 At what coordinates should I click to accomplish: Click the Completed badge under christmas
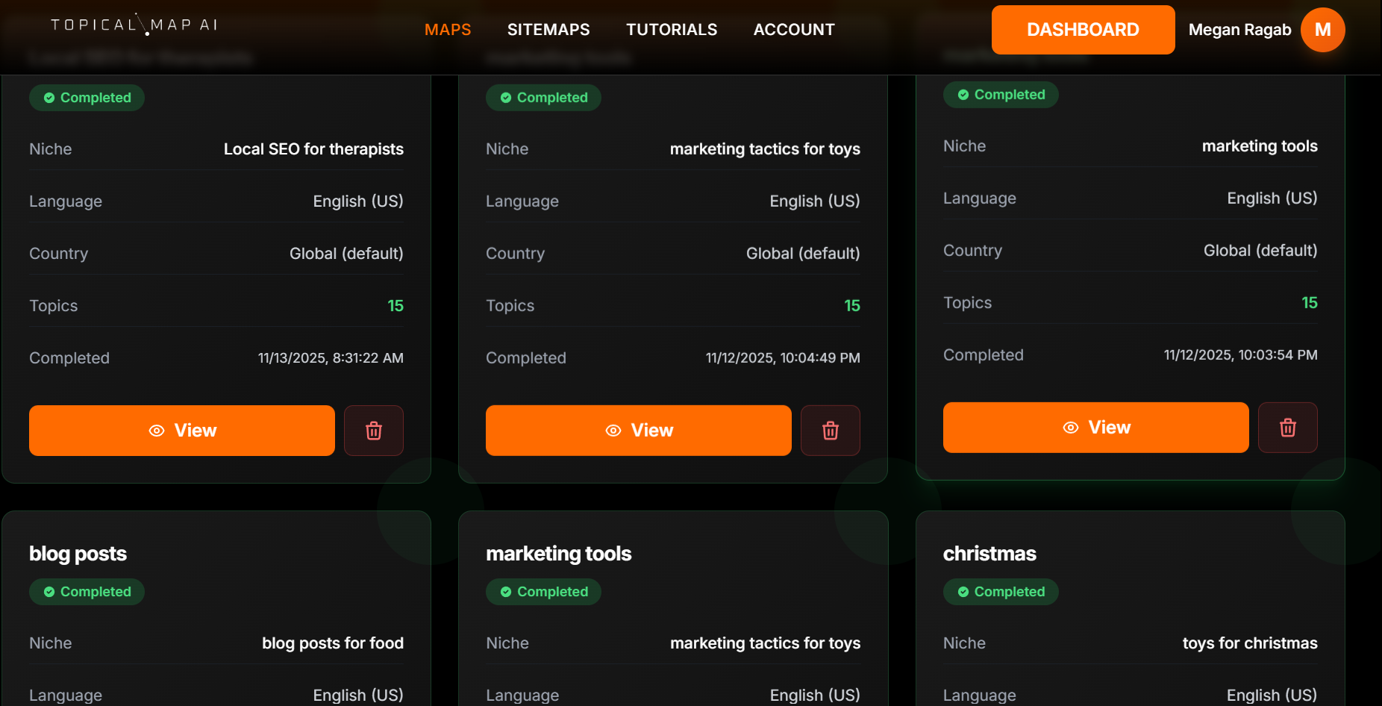click(x=1001, y=592)
